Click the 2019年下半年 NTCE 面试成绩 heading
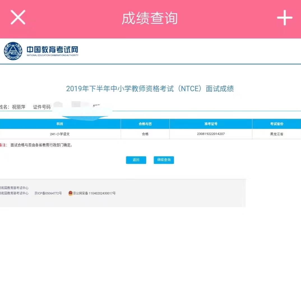Viewport: 301px width, 285px height. coord(150,89)
